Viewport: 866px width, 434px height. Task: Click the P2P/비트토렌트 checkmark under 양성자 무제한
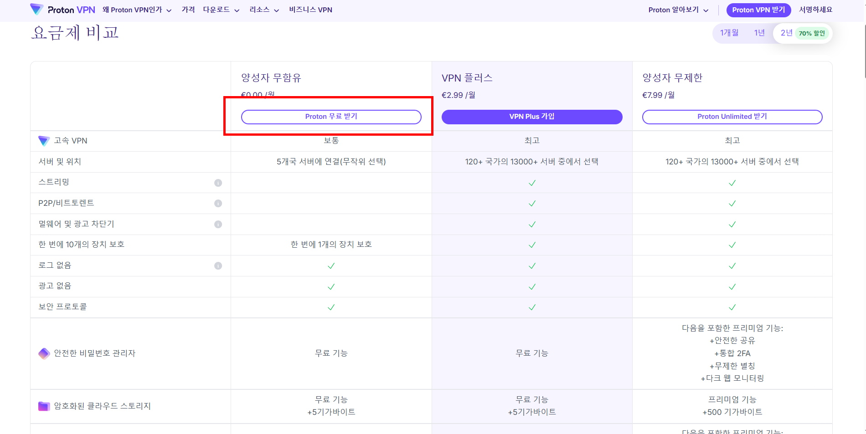[x=732, y=204]
